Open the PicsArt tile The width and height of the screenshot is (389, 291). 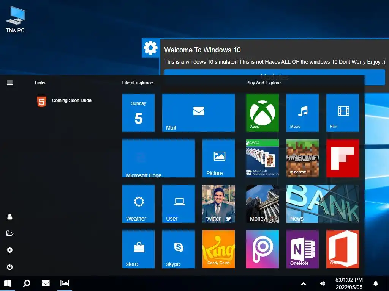pos(262,249)
